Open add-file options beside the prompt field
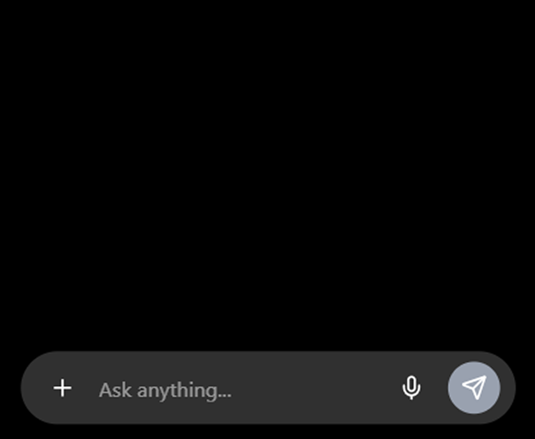Viewport: 535px width, 439px height. tap(63, 388)
